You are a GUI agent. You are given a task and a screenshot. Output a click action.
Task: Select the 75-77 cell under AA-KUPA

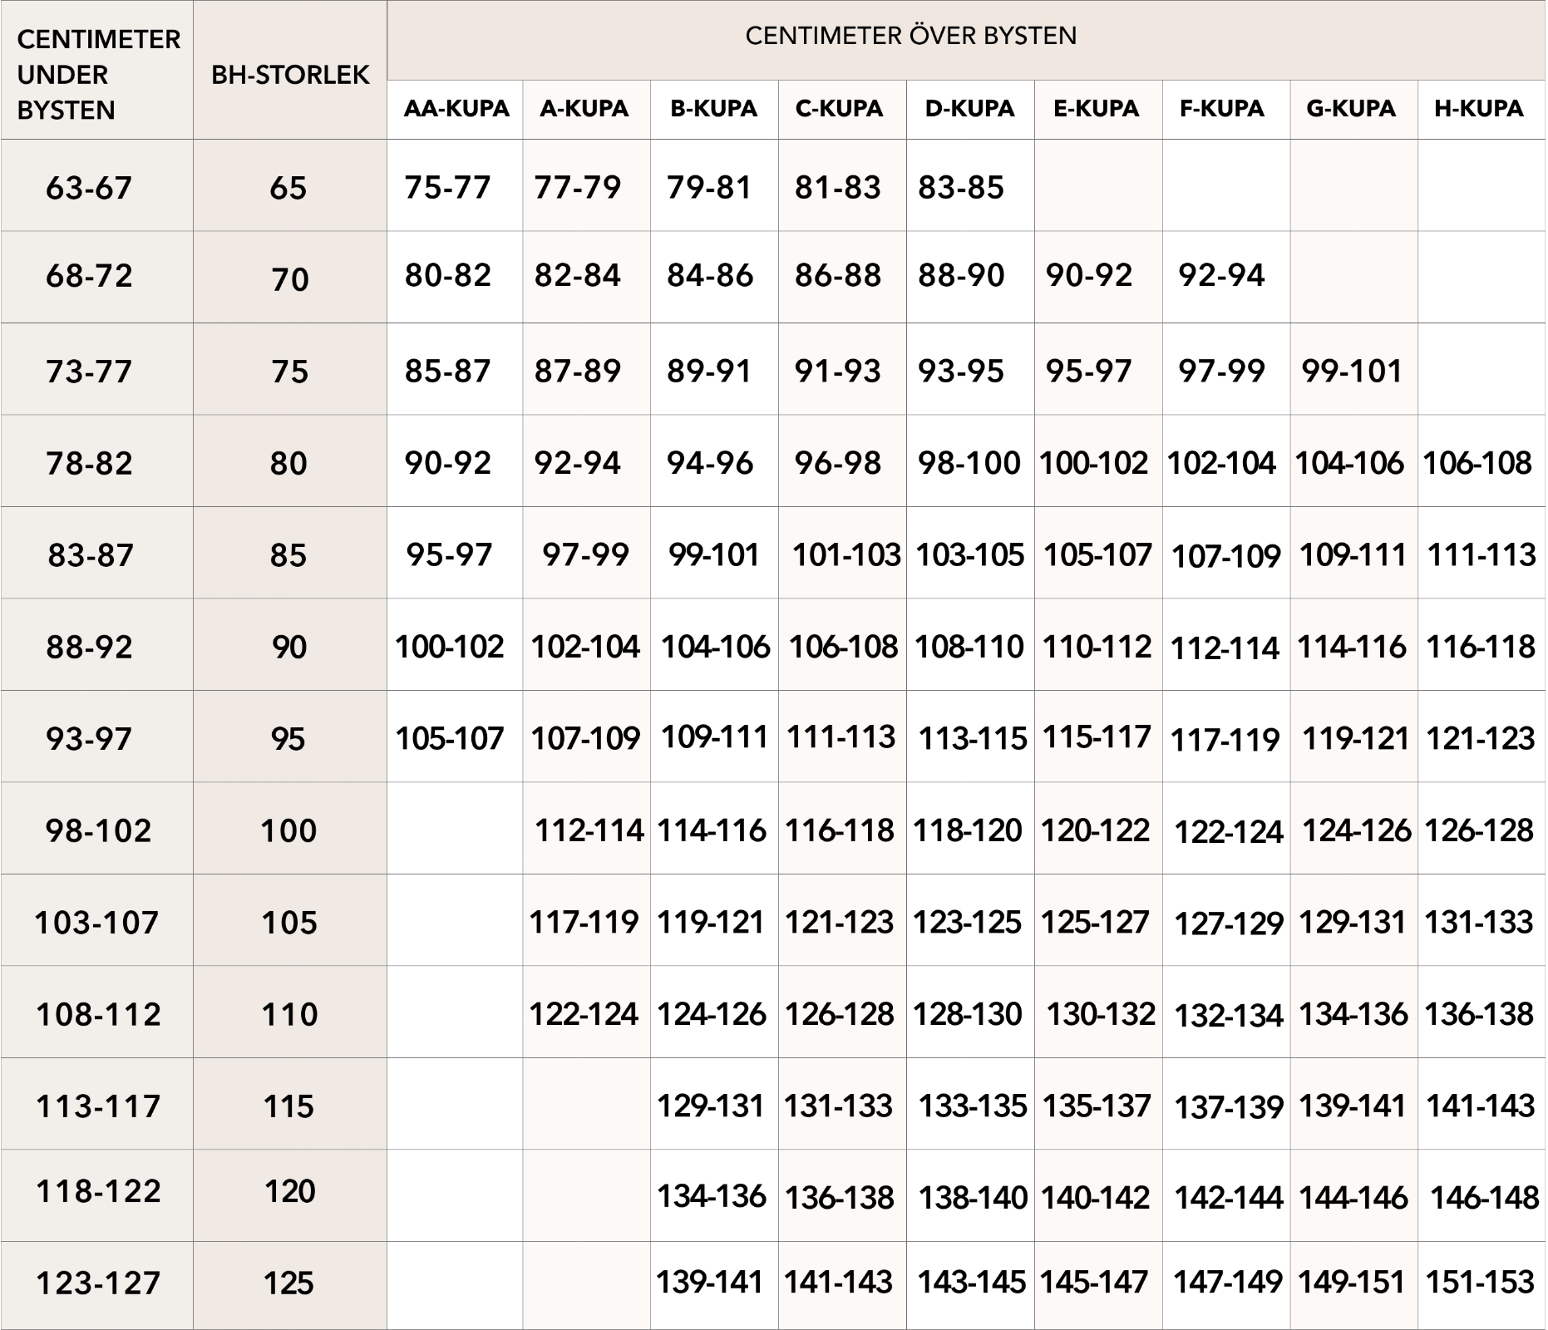point(447,188)
